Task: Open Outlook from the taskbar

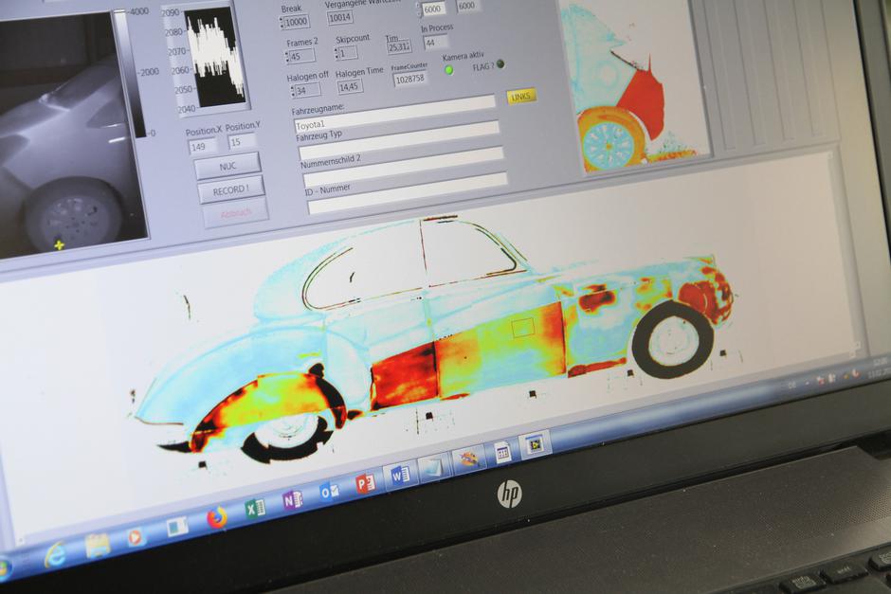Action: (329, 491)
